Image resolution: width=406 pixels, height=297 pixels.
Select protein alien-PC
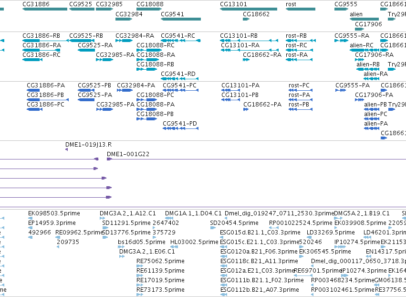tap(372, 119)
